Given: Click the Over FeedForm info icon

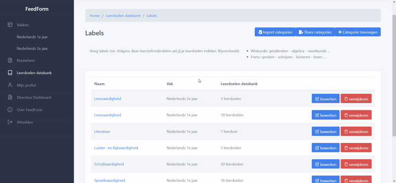Looking at the screenshot, I should [x=10, y=109].
